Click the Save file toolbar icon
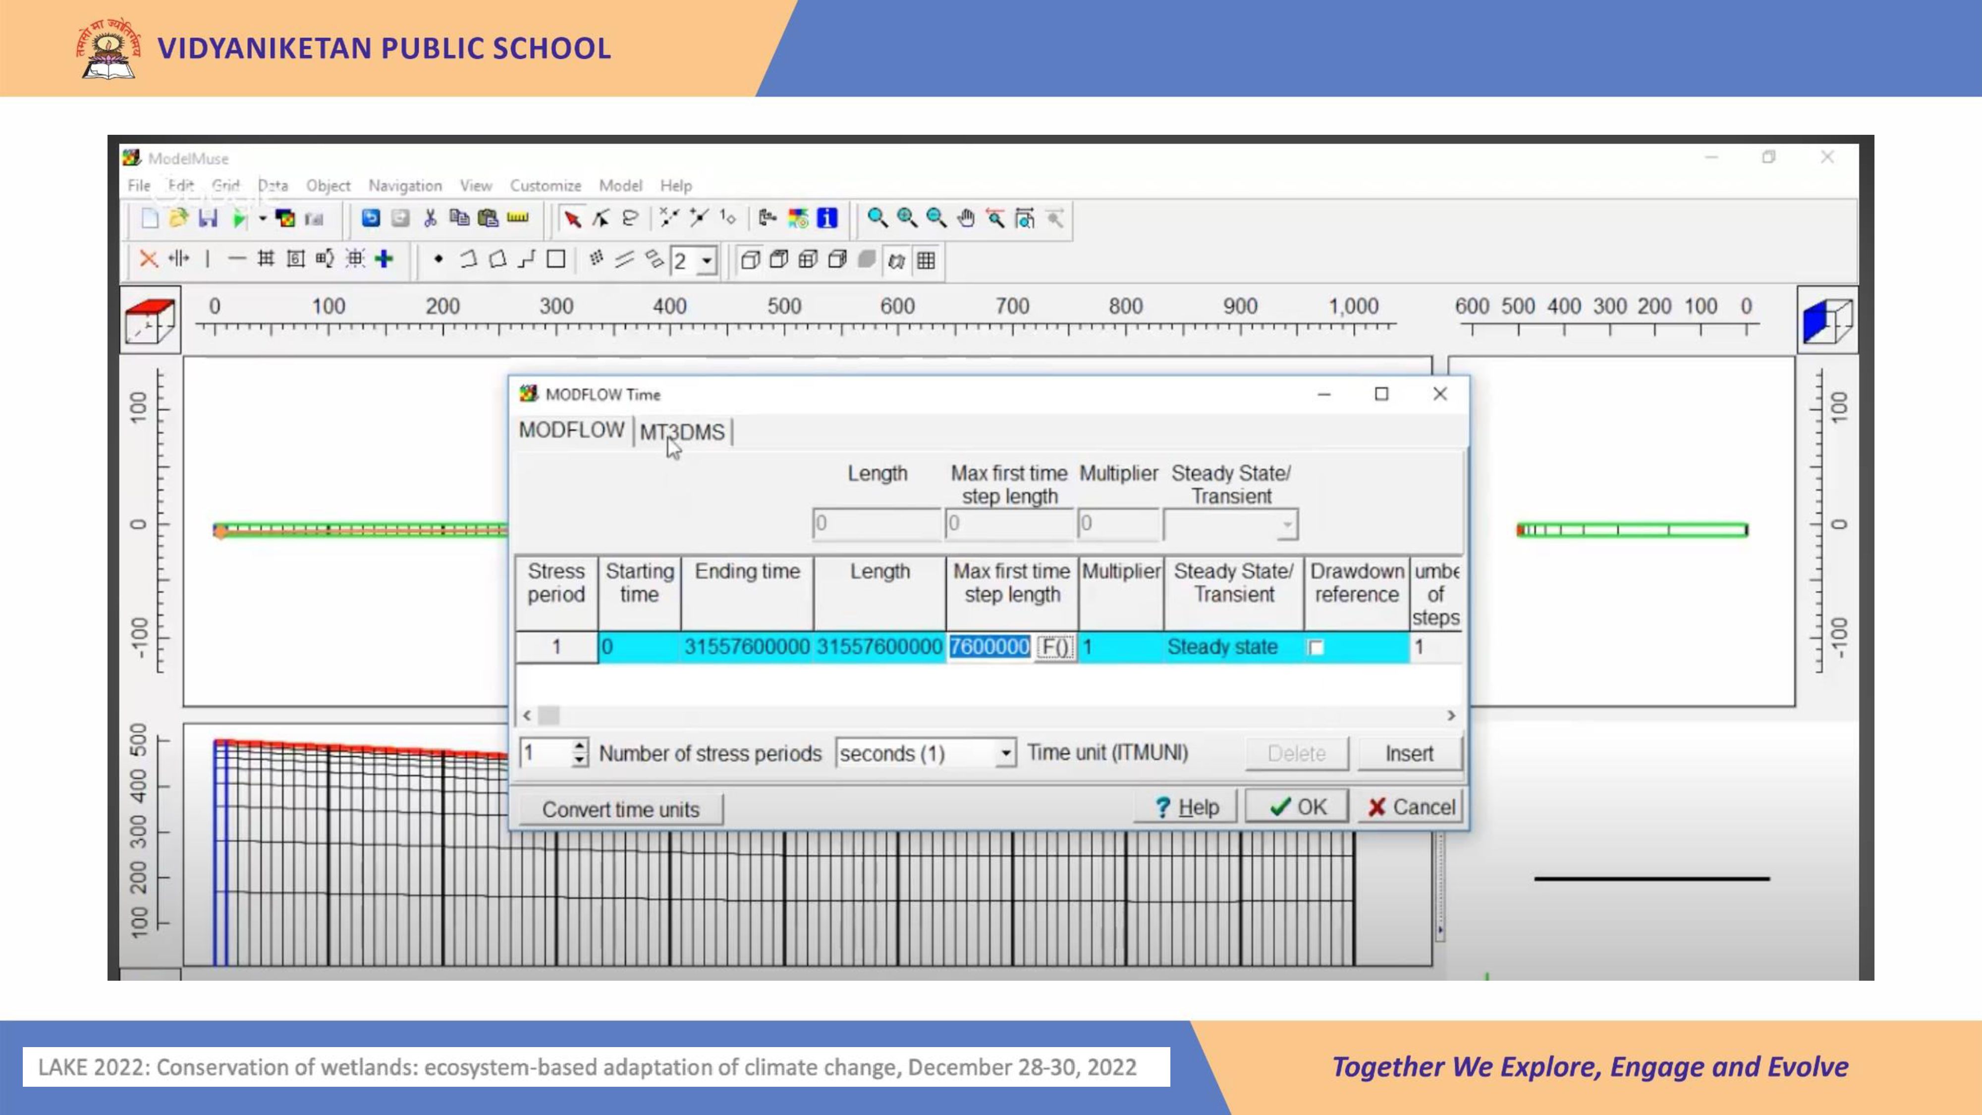The image size is (1982, 1115). click(x=208, y=219)
